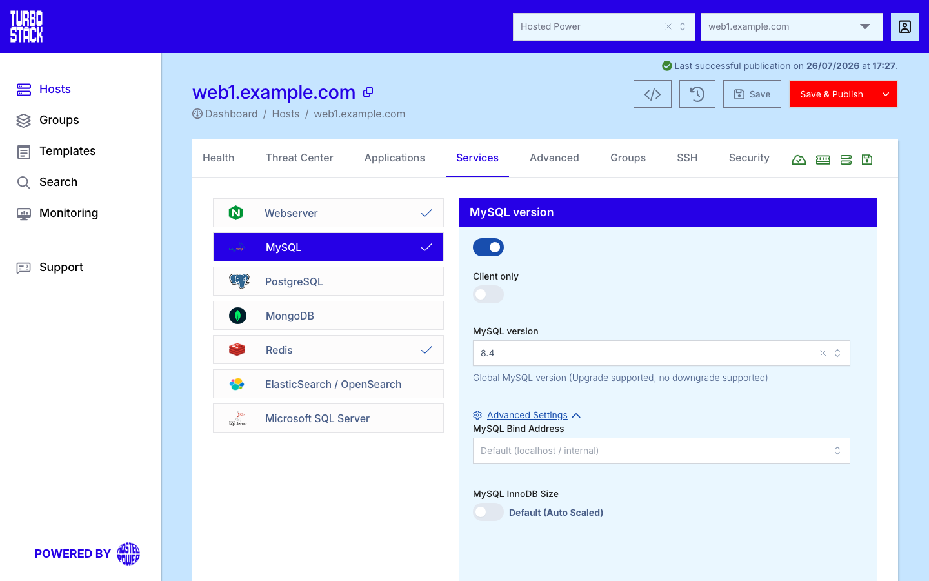Click the Monitoring screen sidebar icon
Viewport: 929px width, 581px height.
(x=24, y=214)
